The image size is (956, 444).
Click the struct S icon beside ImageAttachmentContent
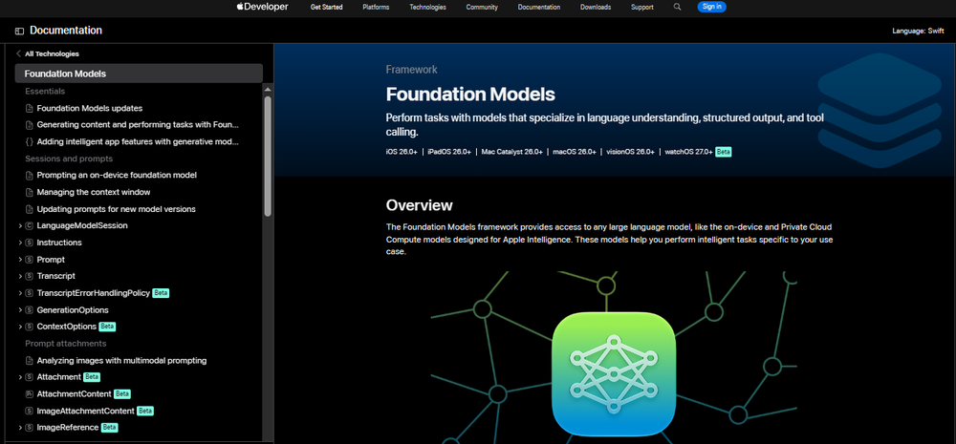tap(29, 412)
